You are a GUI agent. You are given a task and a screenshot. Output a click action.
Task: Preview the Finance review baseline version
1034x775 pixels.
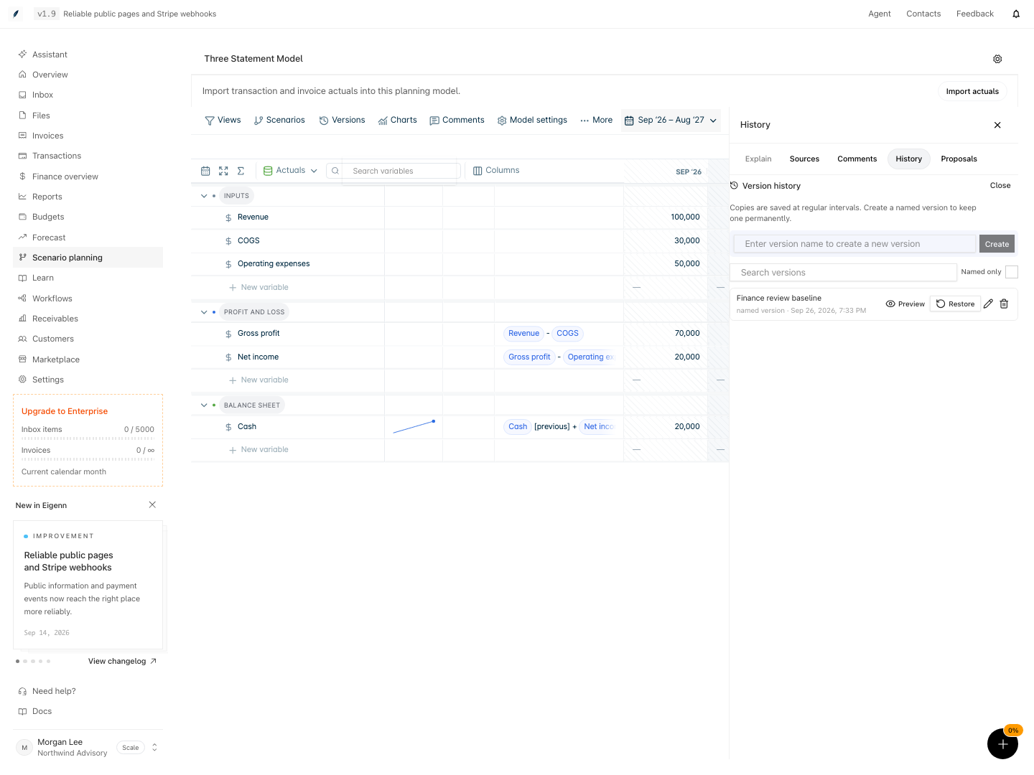tap(905, 304)
